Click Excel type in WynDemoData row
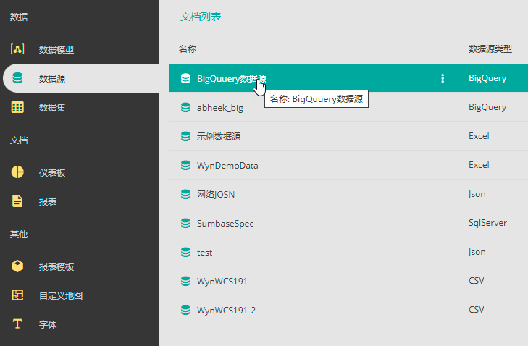 [x=479, y=165]
